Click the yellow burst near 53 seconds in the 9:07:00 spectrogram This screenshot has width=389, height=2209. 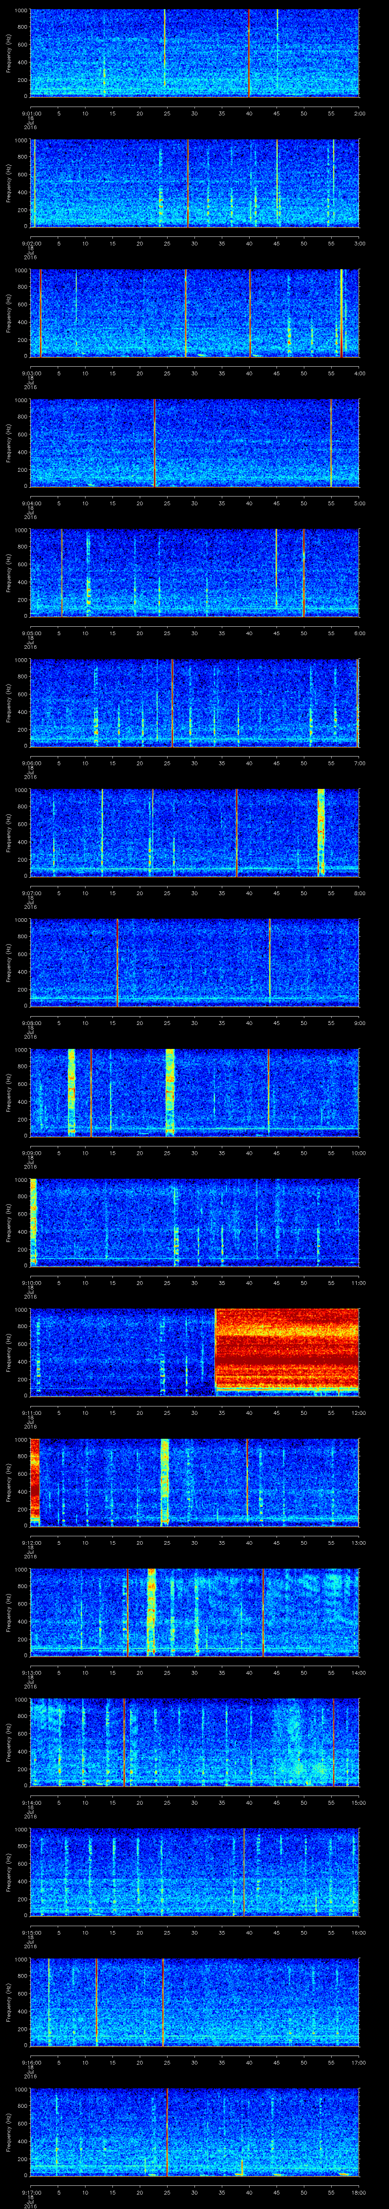[321, 832]
